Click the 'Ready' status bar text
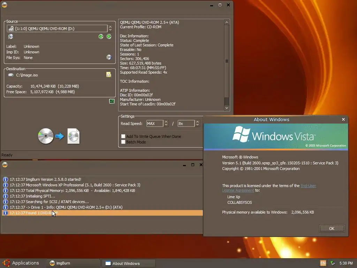The image size is (357, 268). point(7,155)
